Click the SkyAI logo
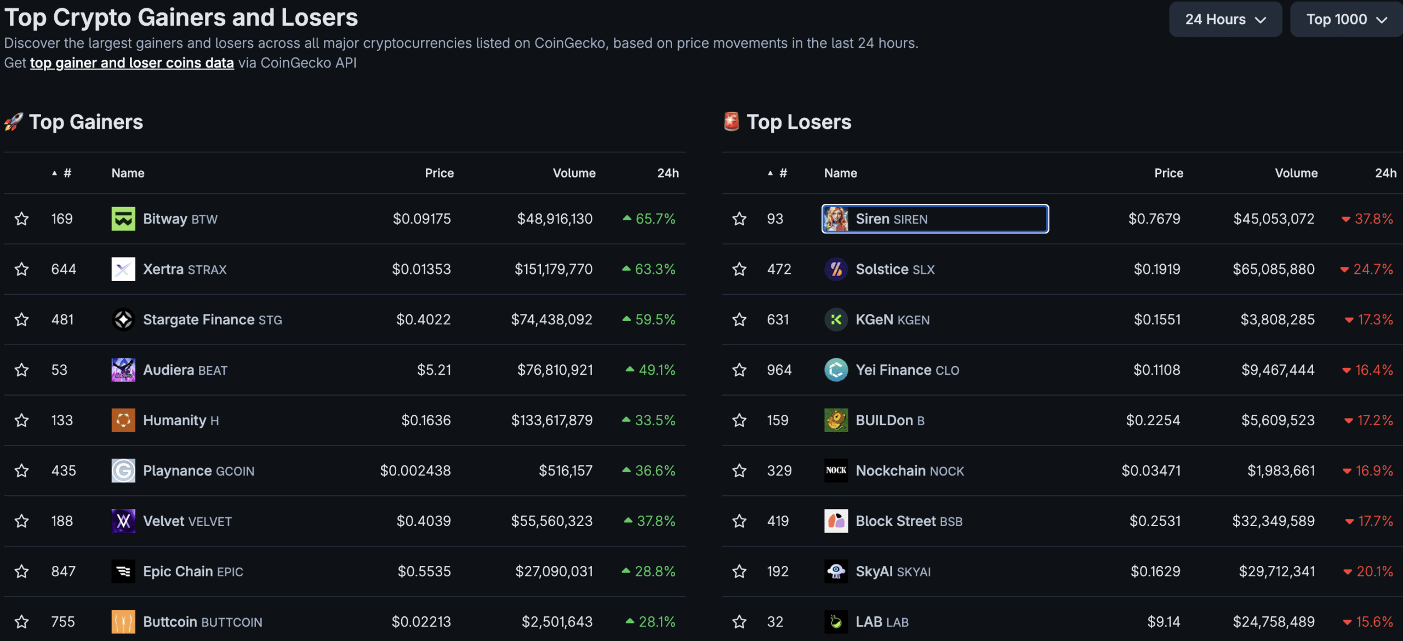 (836, 572)
